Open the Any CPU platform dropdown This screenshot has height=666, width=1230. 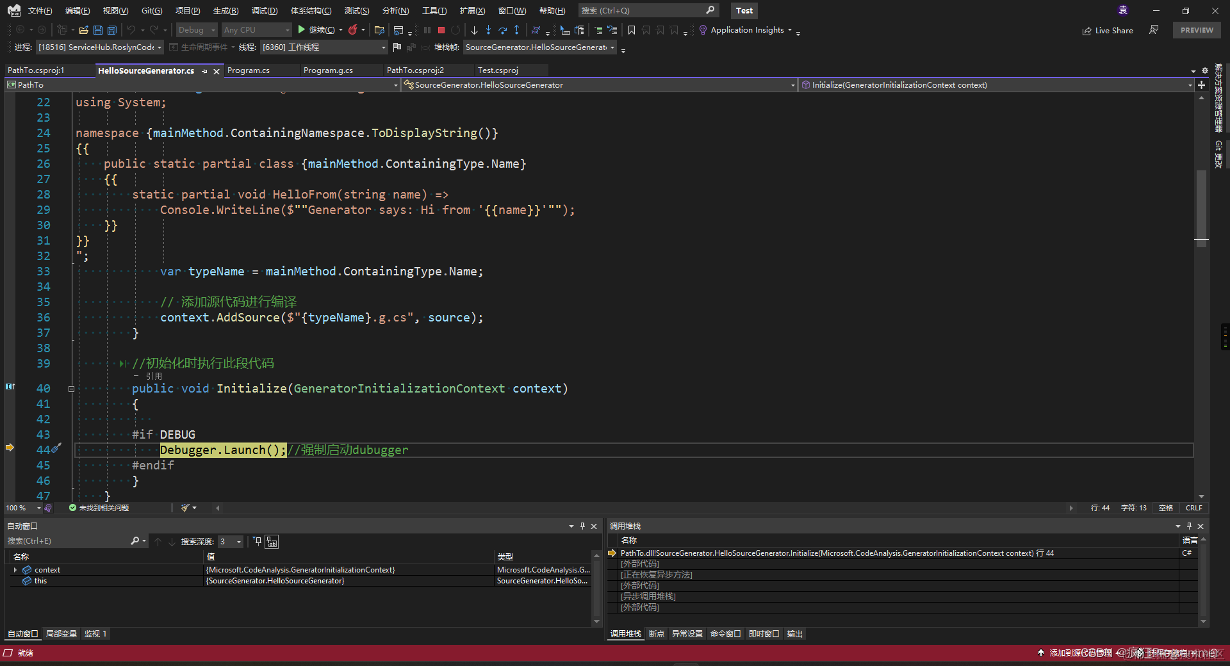257,30
